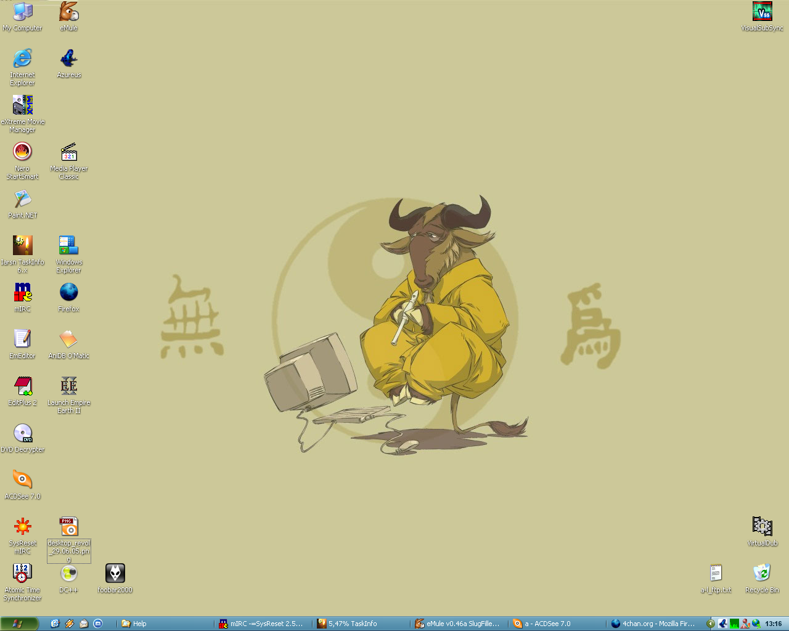
Task: Switch to mIRC SysReset taskbar button
Action: (x=264, y=624)
